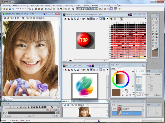The width and height of the screenshot is (165, 123).
Task: Toggle the PNG format in file size panel
Action: 139,87
